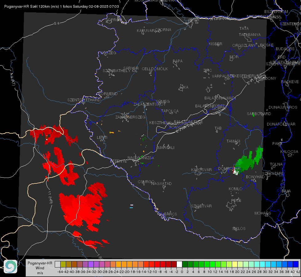Select the MÓR town label
Viewport: 301px width, 277px height.
pyautogui.click(x=234, y=57)
